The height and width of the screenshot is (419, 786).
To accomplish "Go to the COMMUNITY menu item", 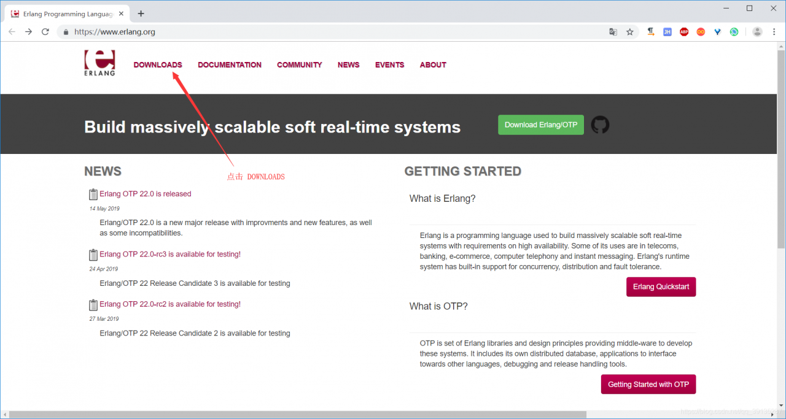I will [299, 64].
